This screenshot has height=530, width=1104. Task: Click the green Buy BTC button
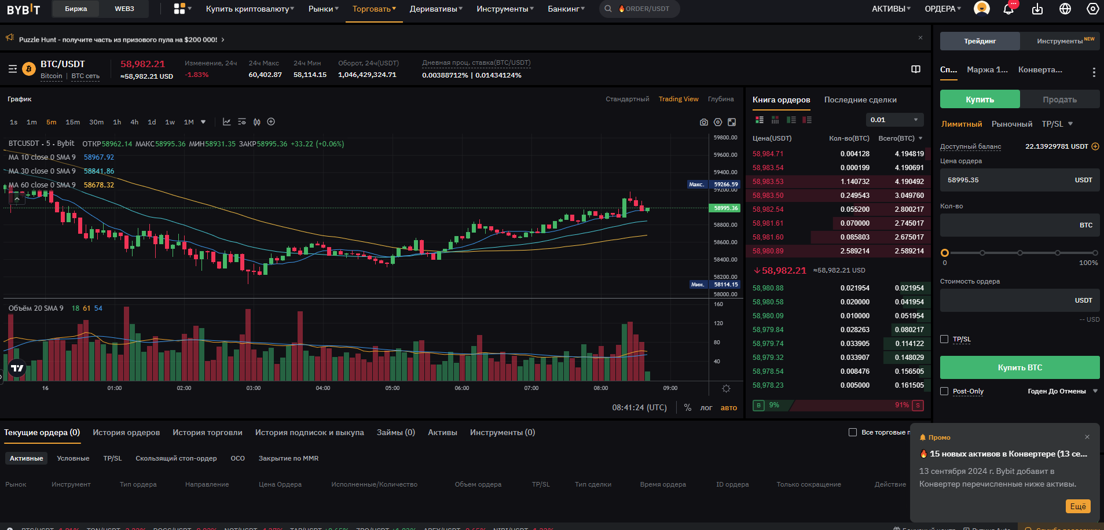pos(1019,367)
